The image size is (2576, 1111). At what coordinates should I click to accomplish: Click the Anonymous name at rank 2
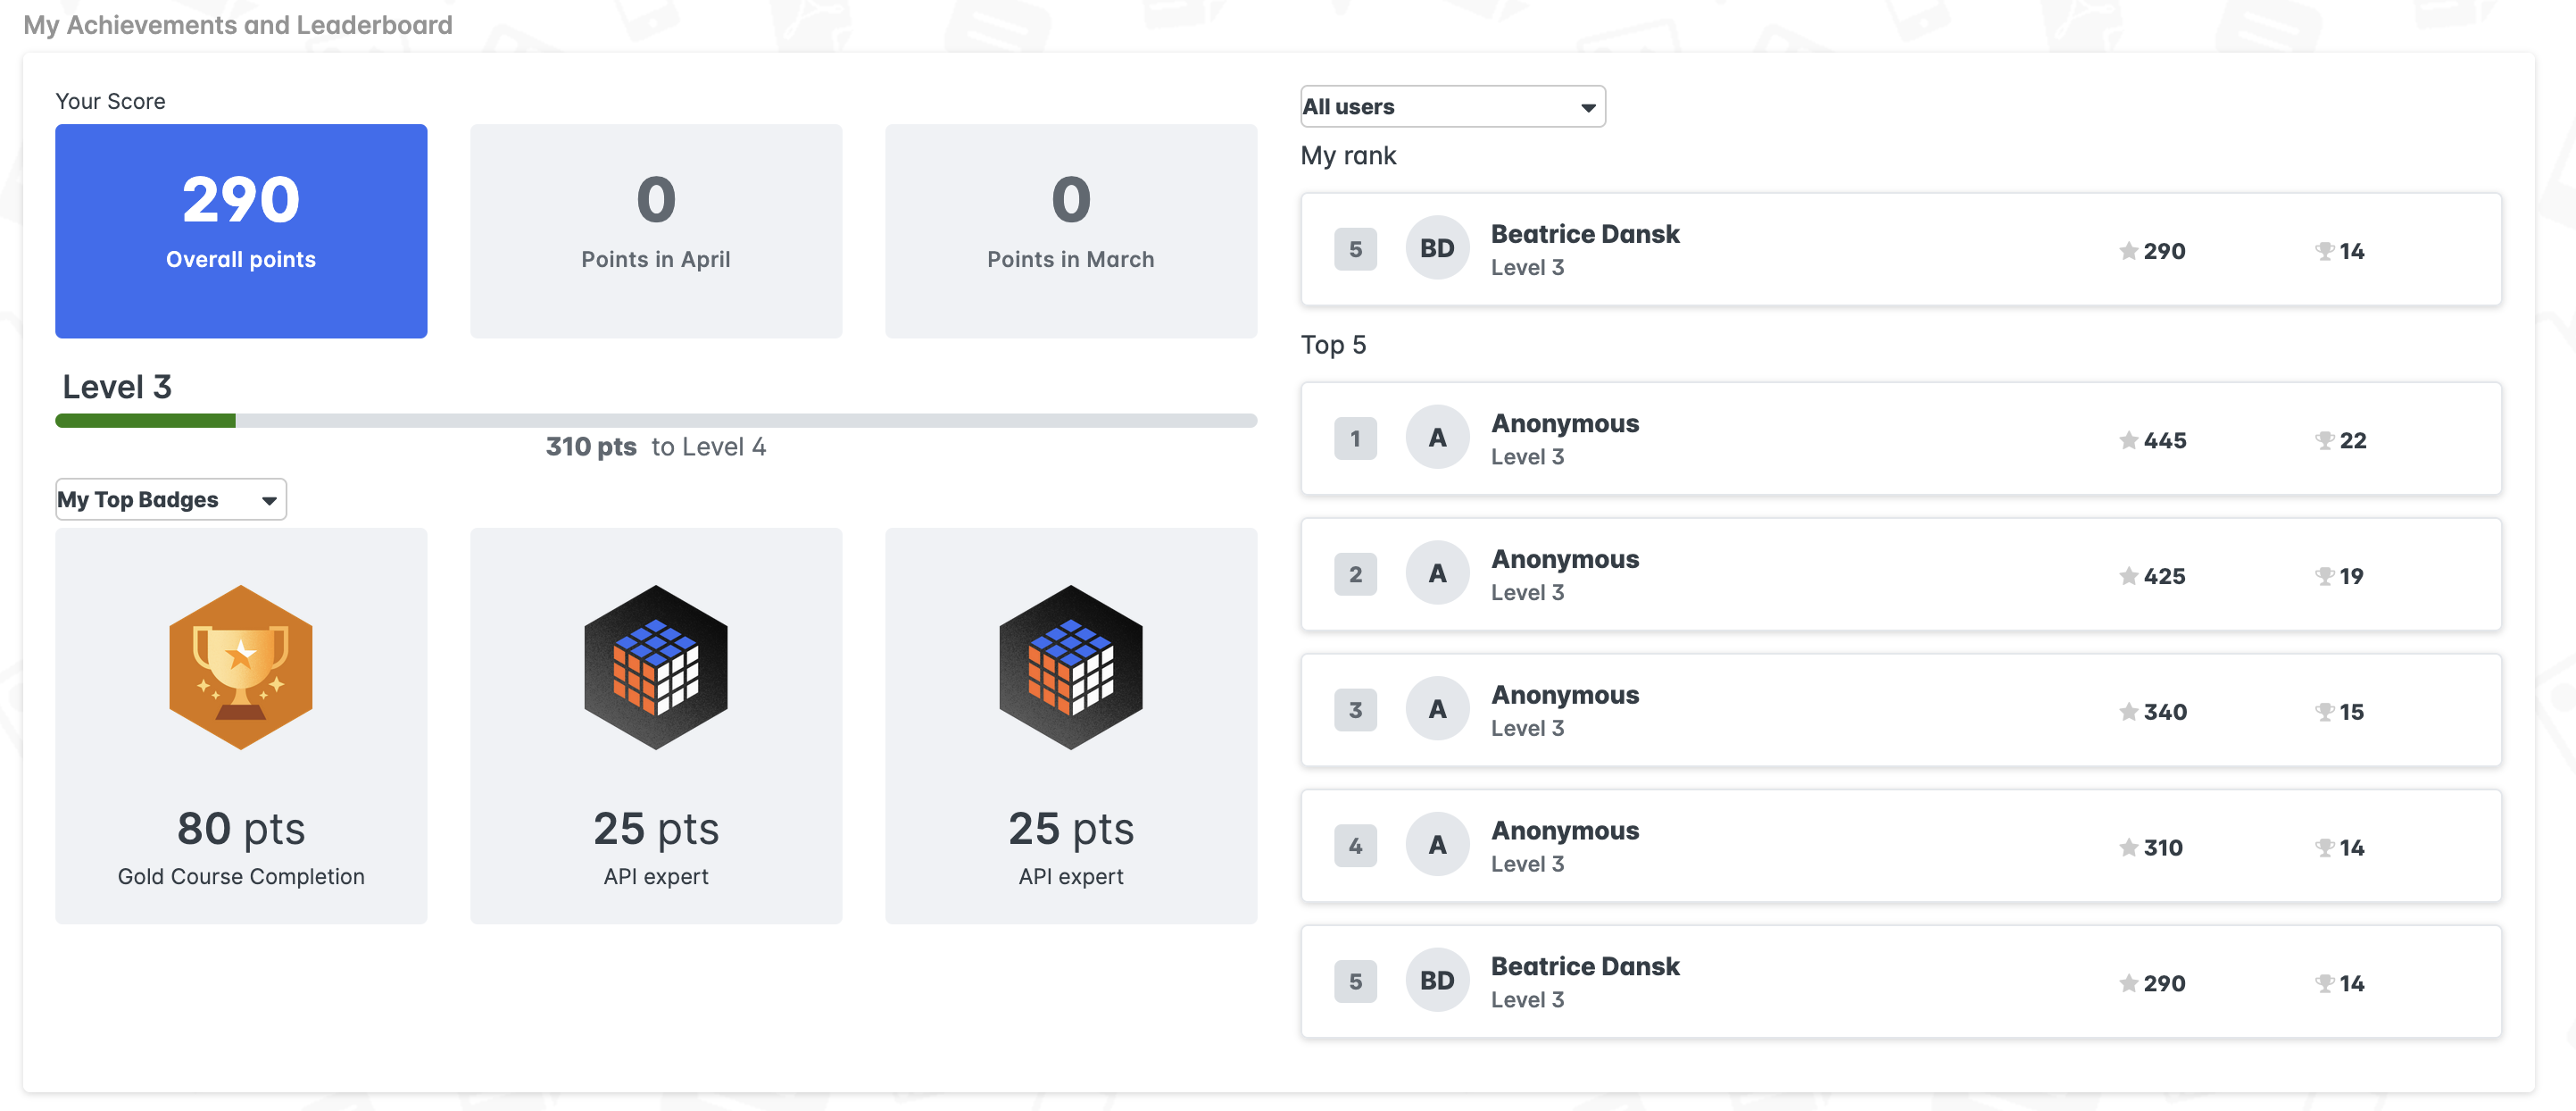point(1565,558)
